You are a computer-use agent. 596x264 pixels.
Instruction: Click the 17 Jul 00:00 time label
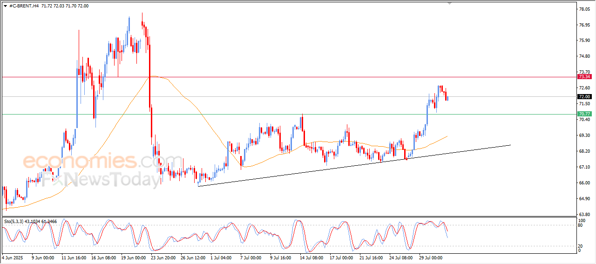[342, 257]
